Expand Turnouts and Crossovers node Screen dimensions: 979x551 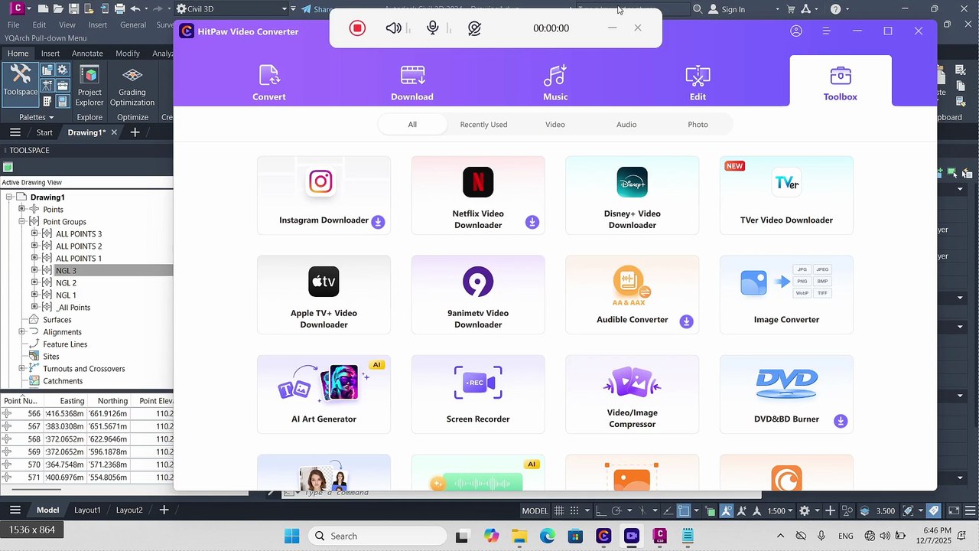pyautogui.click(x=22, y=369)
